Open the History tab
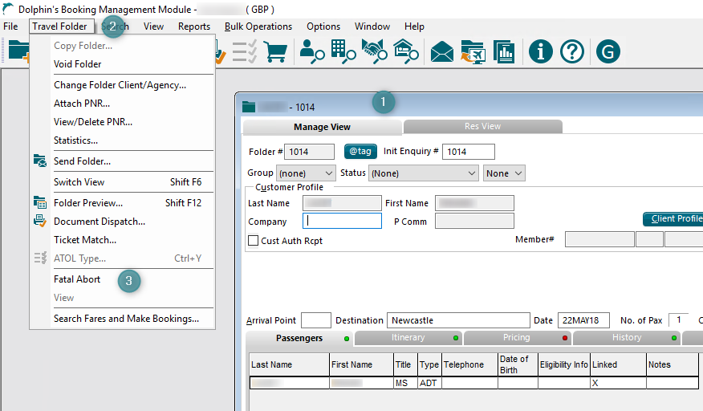 click(626, 338)
